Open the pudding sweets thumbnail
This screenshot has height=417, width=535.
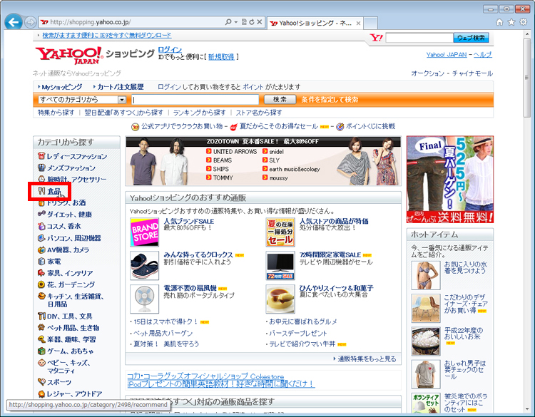[280, 299]
